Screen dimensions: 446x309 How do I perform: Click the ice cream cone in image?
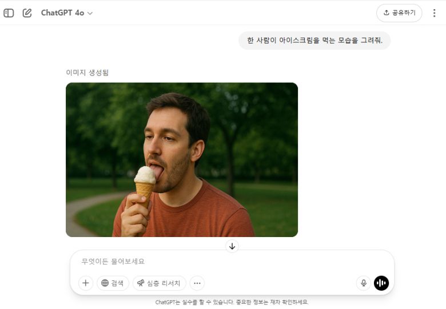(144, 186)
